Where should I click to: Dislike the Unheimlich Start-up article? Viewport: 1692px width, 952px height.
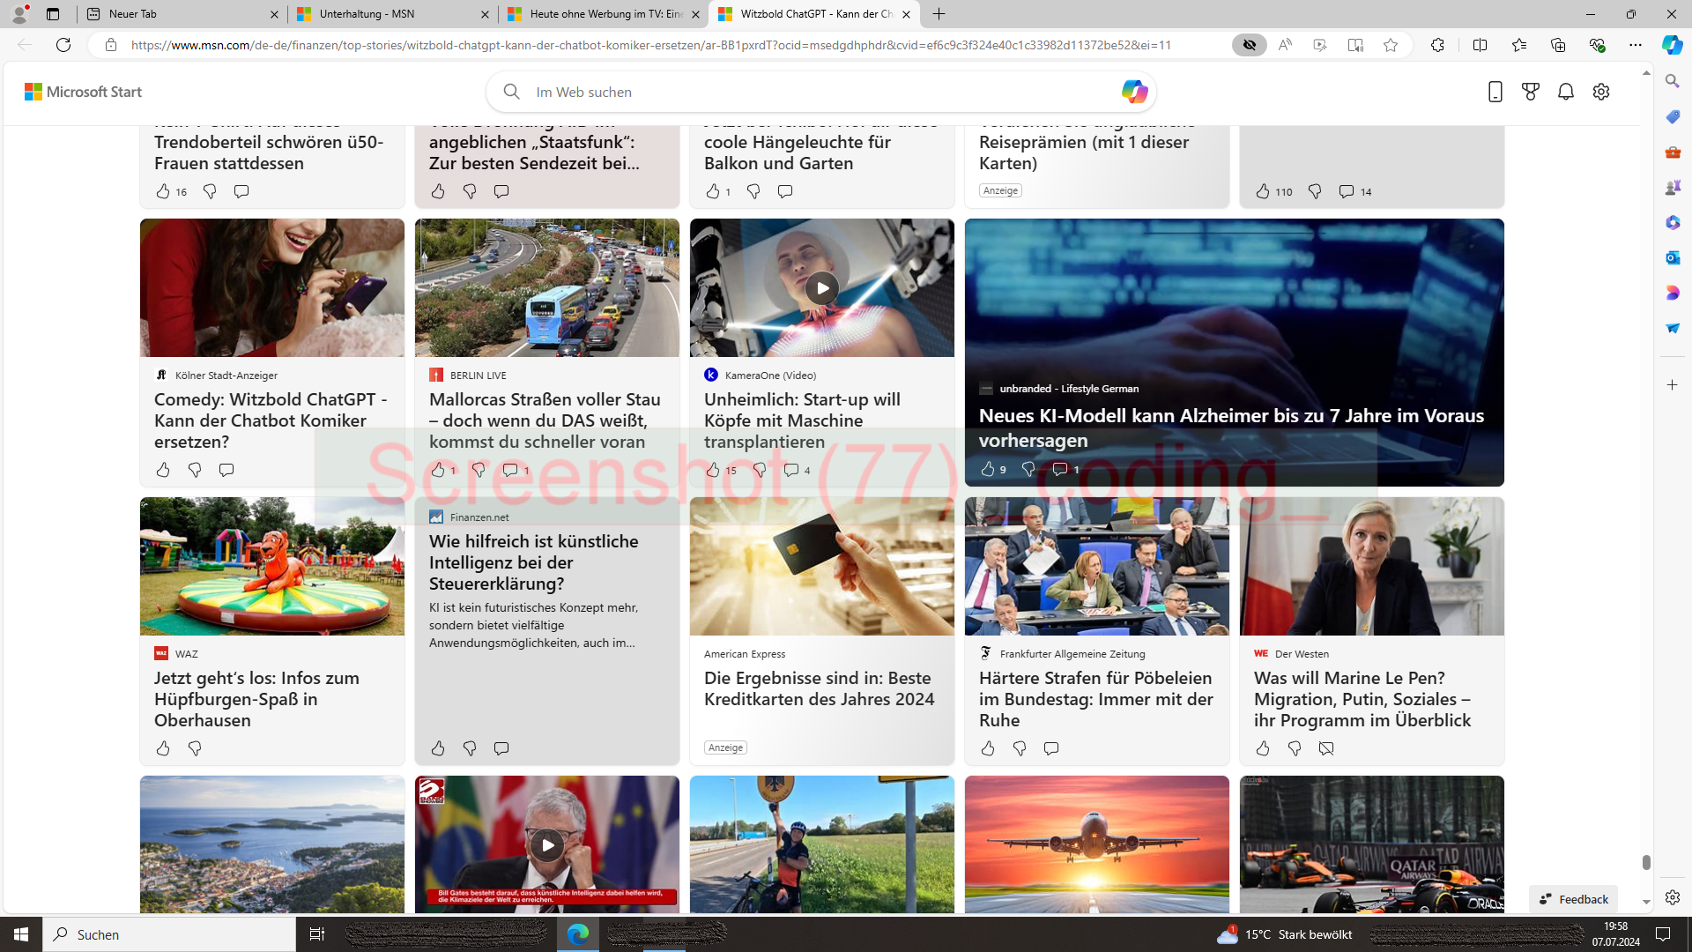760,470
